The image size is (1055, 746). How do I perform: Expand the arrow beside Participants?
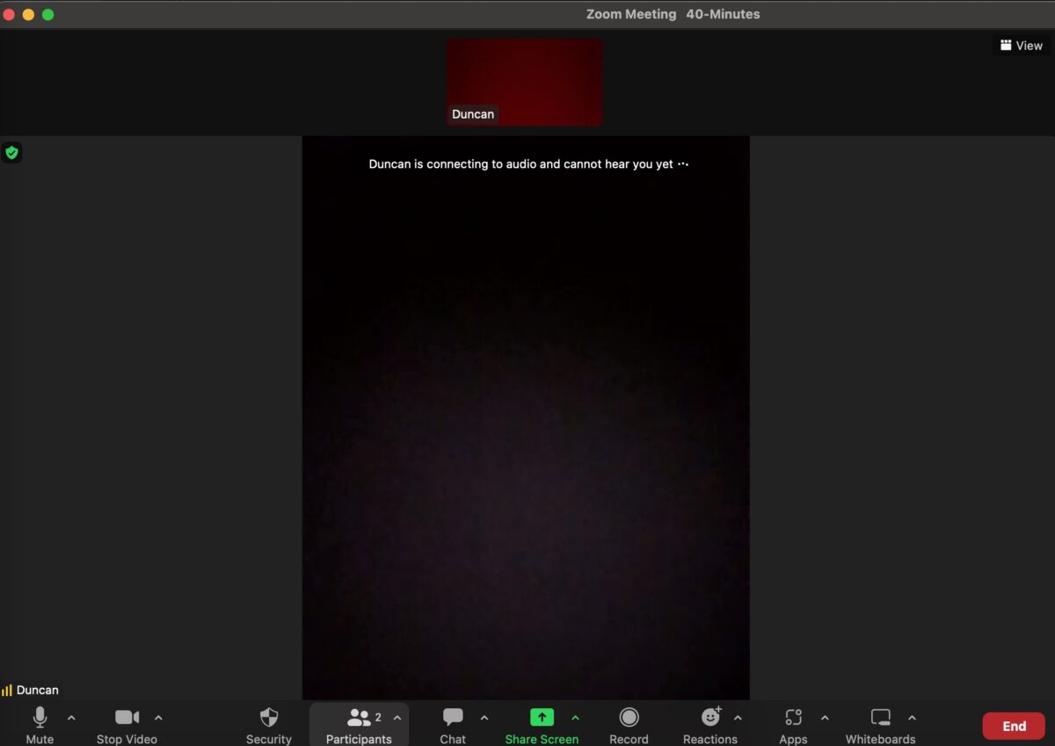(x=397, y=718)
